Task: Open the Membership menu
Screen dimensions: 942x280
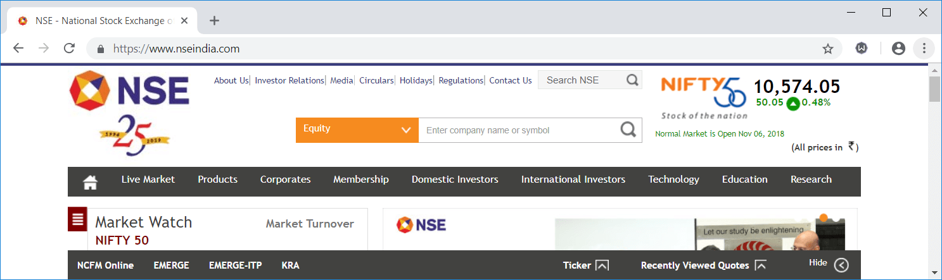Action: click(361, 180)
